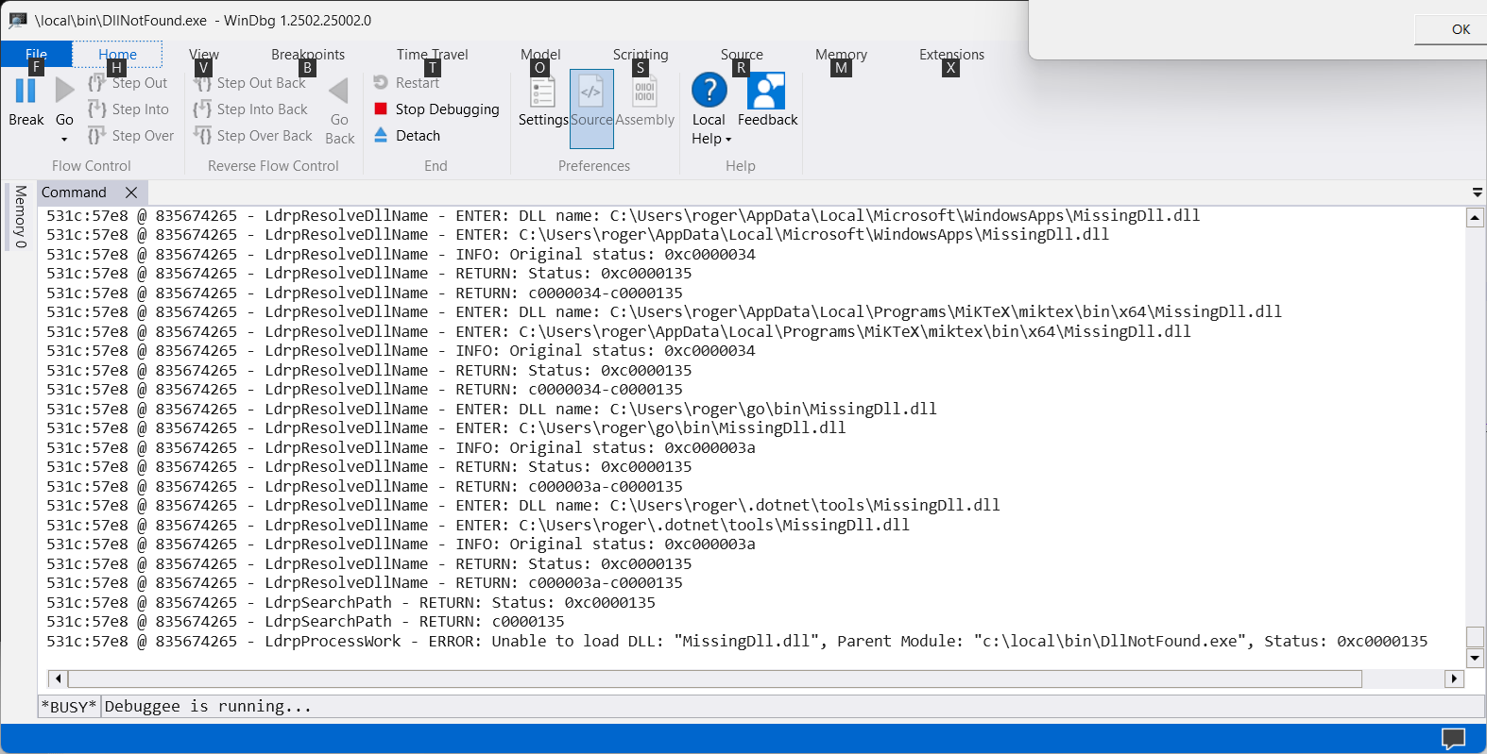Click the *BUSY* status label
1487x754 pixels.
(69, 707)
